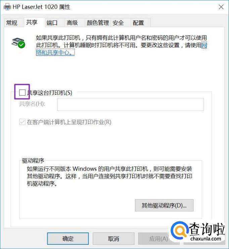This screenshot has height=249, width=229.
Task: Confirm with the 确定 button
Action: click(x=68, y=239)
